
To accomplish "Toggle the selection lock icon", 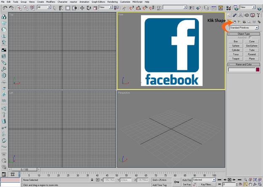I will click(92, 180).
